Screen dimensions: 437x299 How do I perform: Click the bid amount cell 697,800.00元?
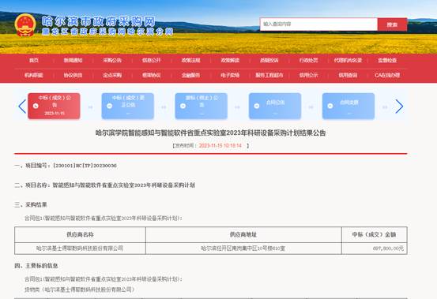(375, 248)
